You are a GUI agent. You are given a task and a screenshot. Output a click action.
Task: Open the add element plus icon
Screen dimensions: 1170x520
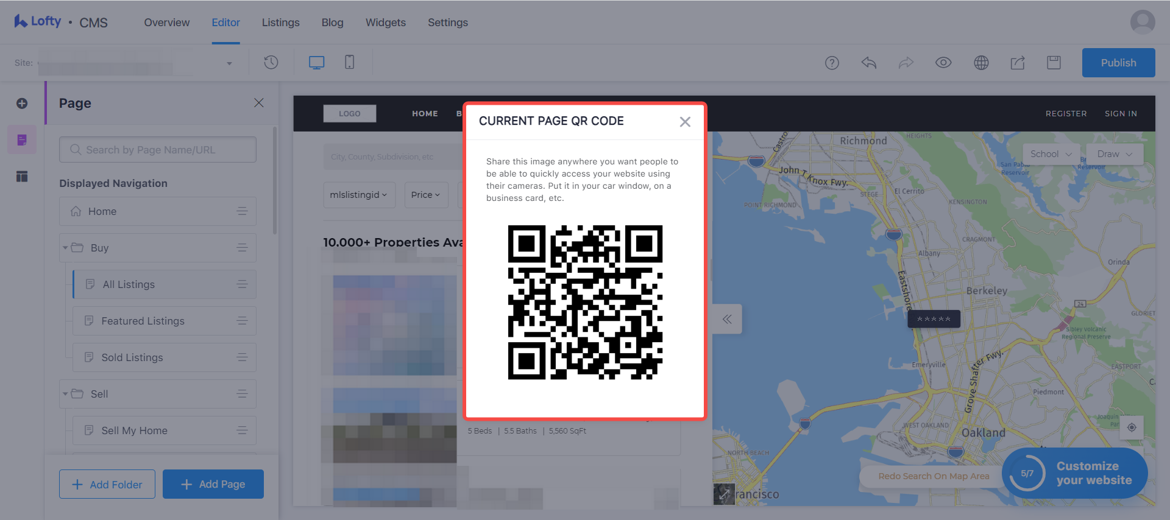tap(22, 104)
